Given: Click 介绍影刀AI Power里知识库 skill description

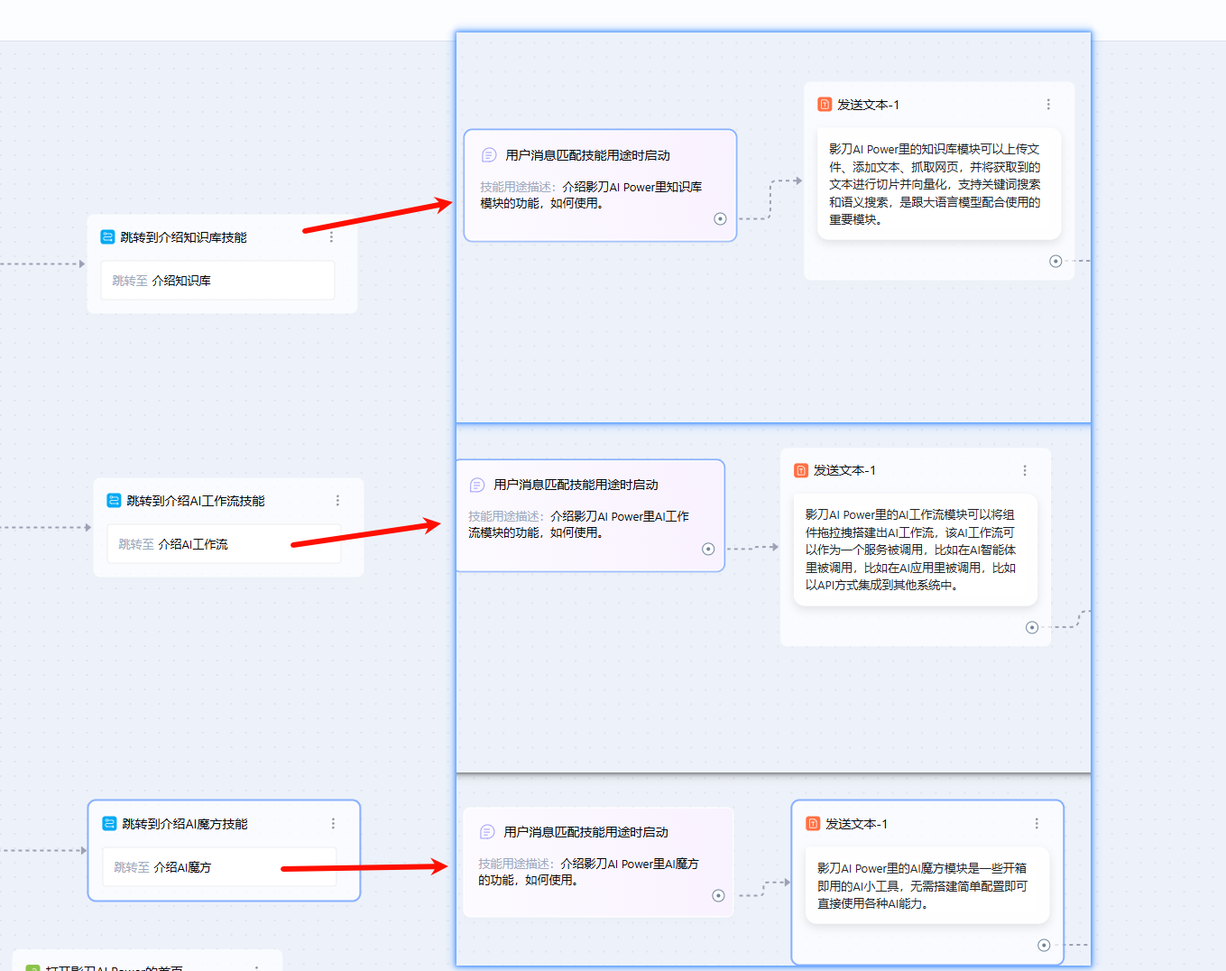Looking at the screenshot, I should tap(591, 195).
